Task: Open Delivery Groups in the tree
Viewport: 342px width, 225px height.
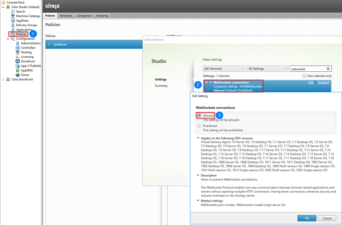Action: (x=27, y=25)
